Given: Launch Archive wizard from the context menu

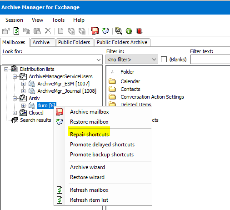Looking at the screenshot, I should click(103, 167).
